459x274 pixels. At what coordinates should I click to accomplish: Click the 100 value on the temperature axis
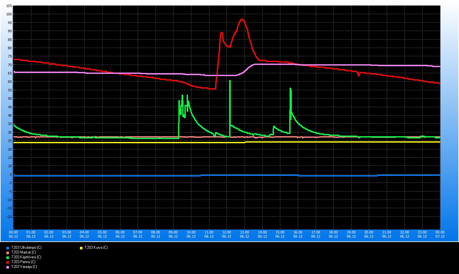8,14
